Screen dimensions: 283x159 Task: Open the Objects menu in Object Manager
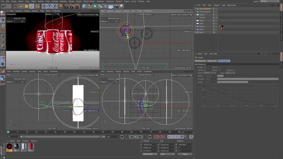216,5
